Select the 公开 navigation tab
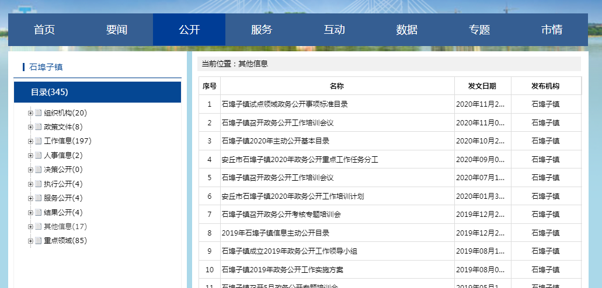Screen dimensions: 602x288 [x=189, y=30]
